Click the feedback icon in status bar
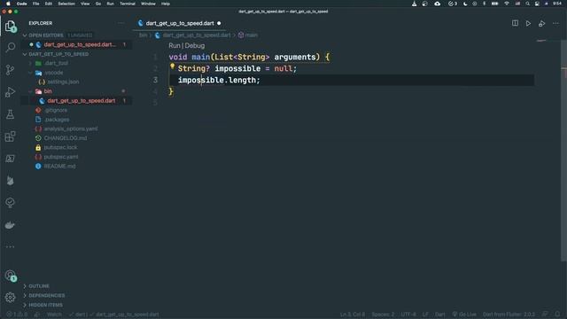Viewport: 567px width, 319px height. pyautogui.click(x=545, y=315)
